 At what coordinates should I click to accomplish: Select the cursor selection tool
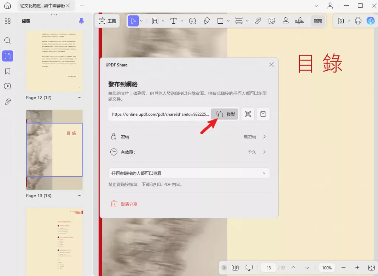pyautogui.click(x=133, y=21)
